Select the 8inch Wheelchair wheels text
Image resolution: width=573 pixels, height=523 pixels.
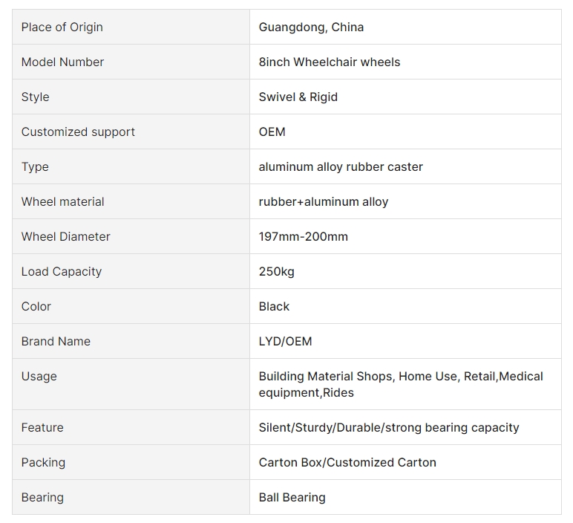[x=330, y=62]
